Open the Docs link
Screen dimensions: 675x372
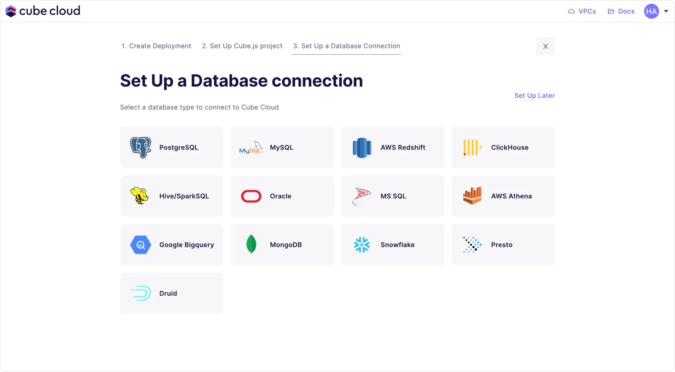click(621, 11)
